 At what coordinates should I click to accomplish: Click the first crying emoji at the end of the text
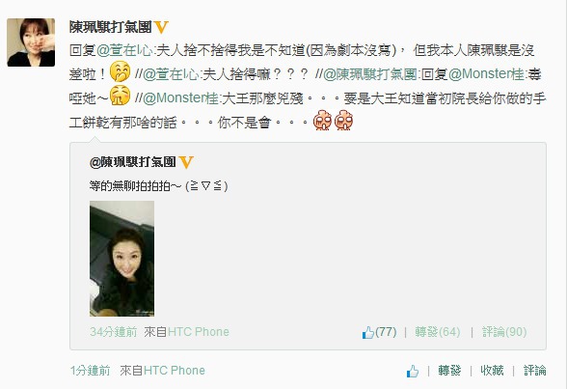coord(322,121)
